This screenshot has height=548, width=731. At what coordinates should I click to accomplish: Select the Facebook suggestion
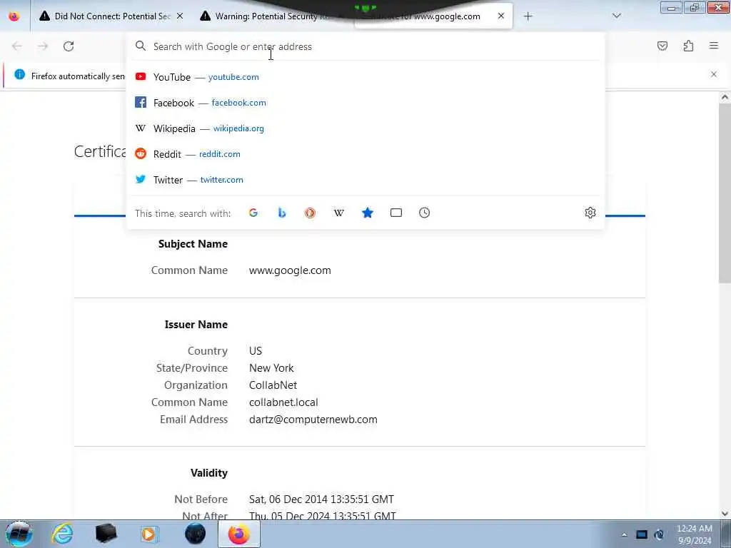[365, 103]
